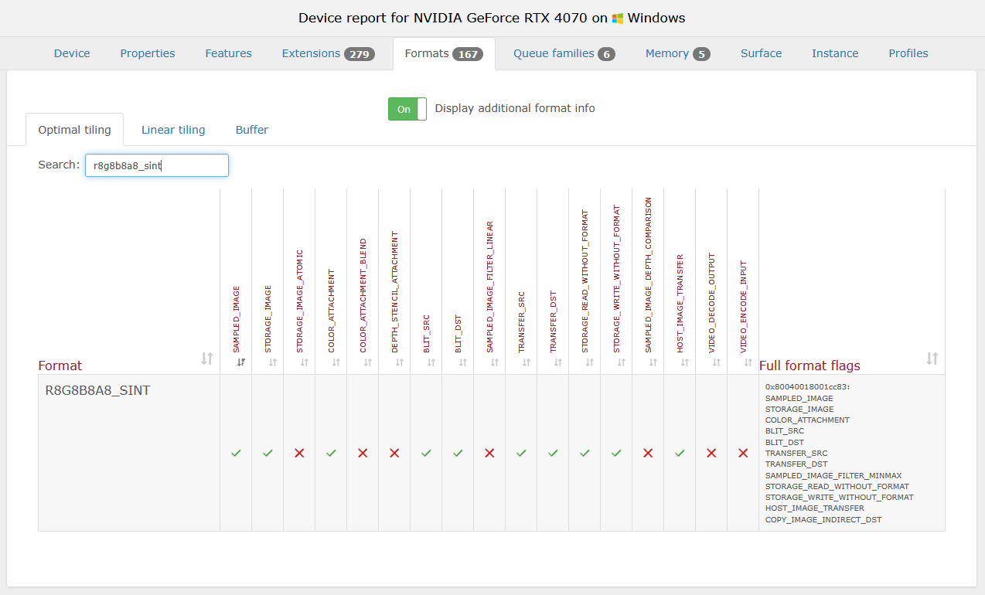Focus the format Search field
985x595 pixels.
[157, 165]
